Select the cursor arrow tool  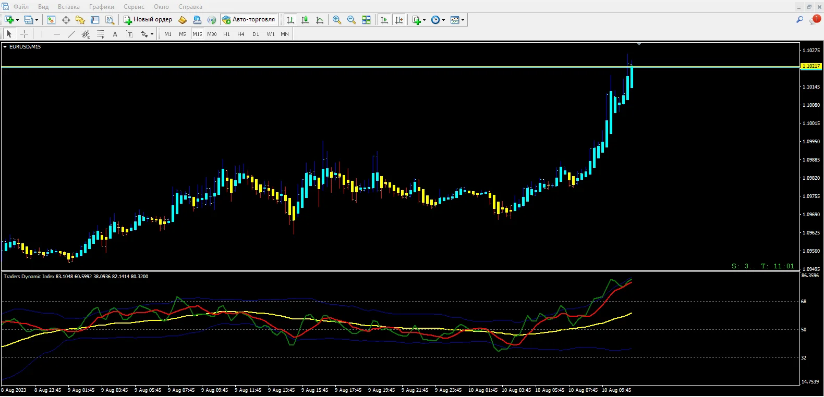(x=9, y=34)
